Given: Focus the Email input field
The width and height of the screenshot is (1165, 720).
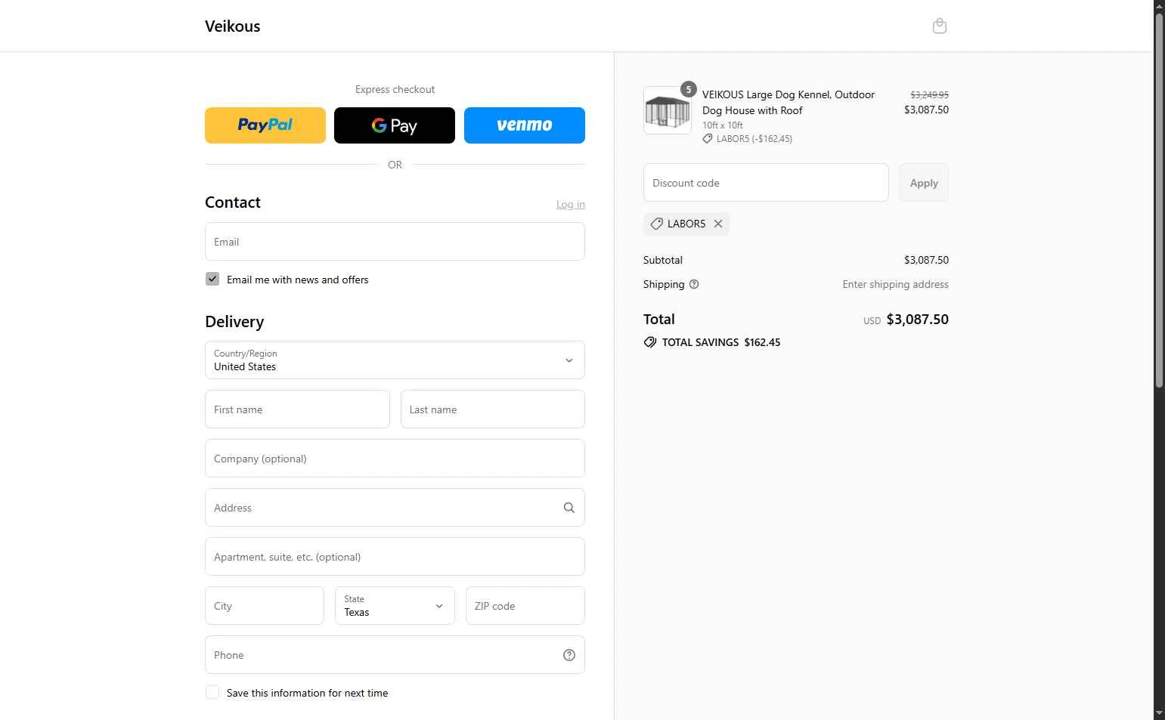Looking at the screenshot, I should pyautogui.click(x=395, y=242).
